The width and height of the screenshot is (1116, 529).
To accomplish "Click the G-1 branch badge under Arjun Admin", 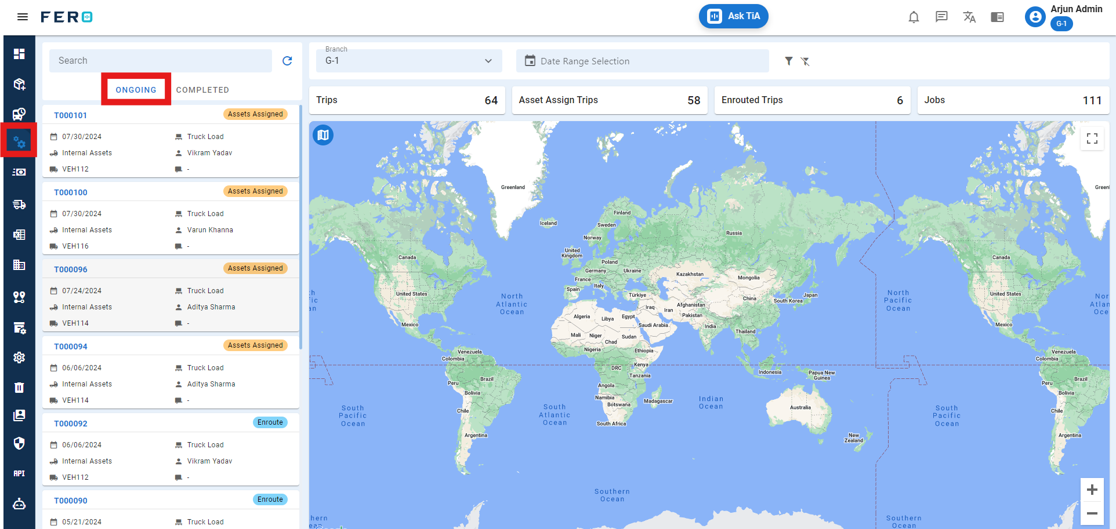I will pos(1061,24).
